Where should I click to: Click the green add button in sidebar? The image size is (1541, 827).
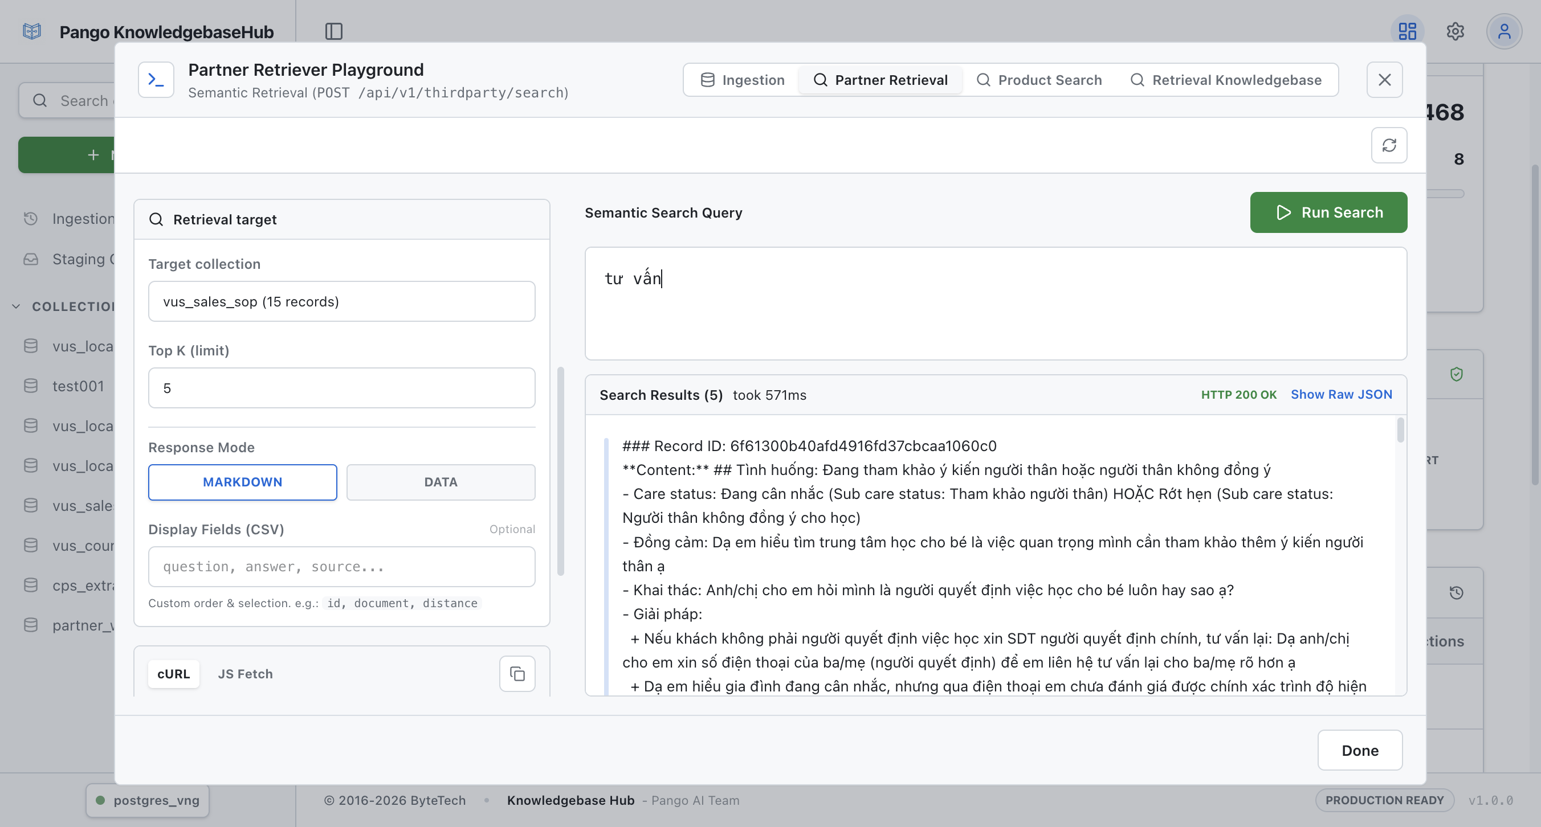(x=67, y=155)
